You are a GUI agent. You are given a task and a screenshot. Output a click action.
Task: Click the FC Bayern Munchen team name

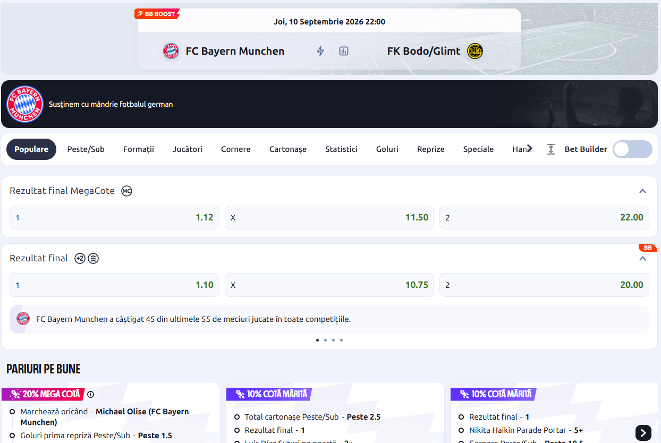click(x=235, y=51)
